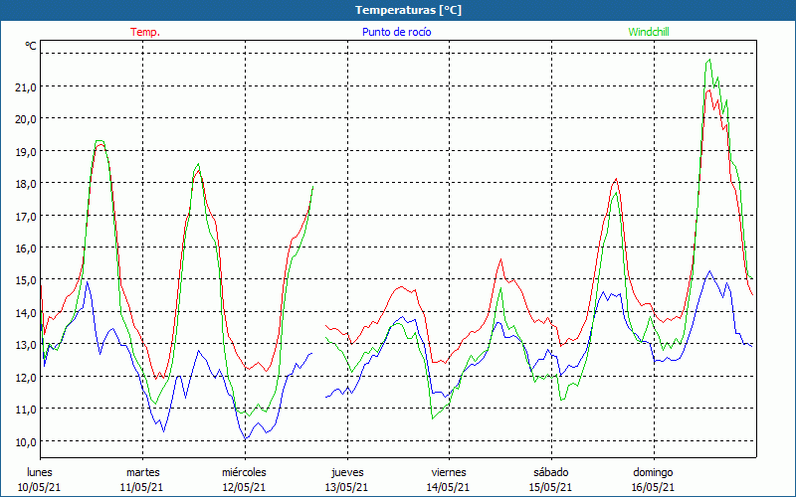Click the 14,0 y-axis value
The image size is (796, 497).
(x=26, y=312)
